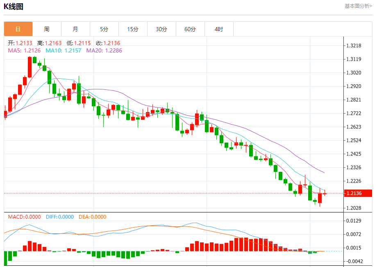This screenshot has height=267, width=377.
Task: Click the 收: 1.2136 close value
Action: click(x=108, y=43)
